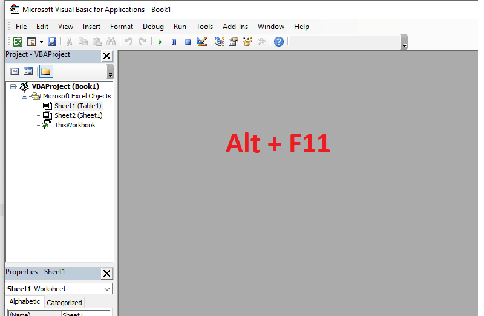Open the Add-Ins menu
This screenshot has width=484, height=316.
[x=235, y=27]
